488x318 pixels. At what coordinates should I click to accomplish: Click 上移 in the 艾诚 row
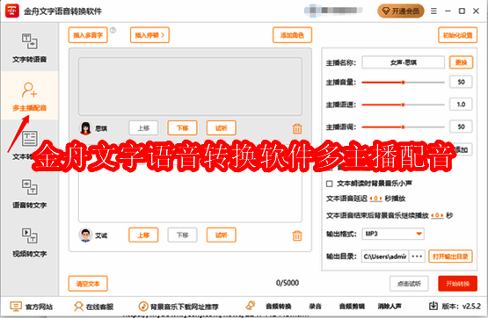pyautogui.click(x=143, y=235)
